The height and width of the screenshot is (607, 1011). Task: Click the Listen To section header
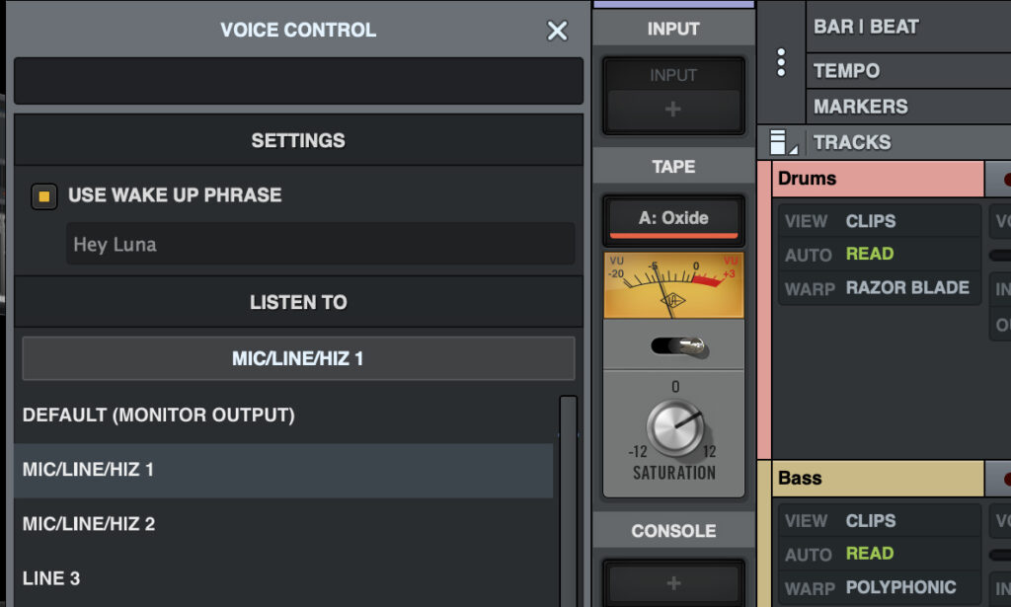298,302
